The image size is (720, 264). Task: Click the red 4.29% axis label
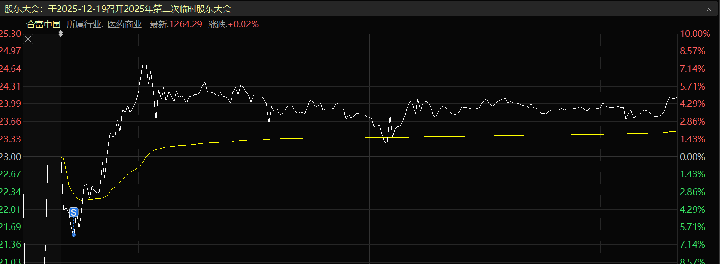click(x=693, y=103)
